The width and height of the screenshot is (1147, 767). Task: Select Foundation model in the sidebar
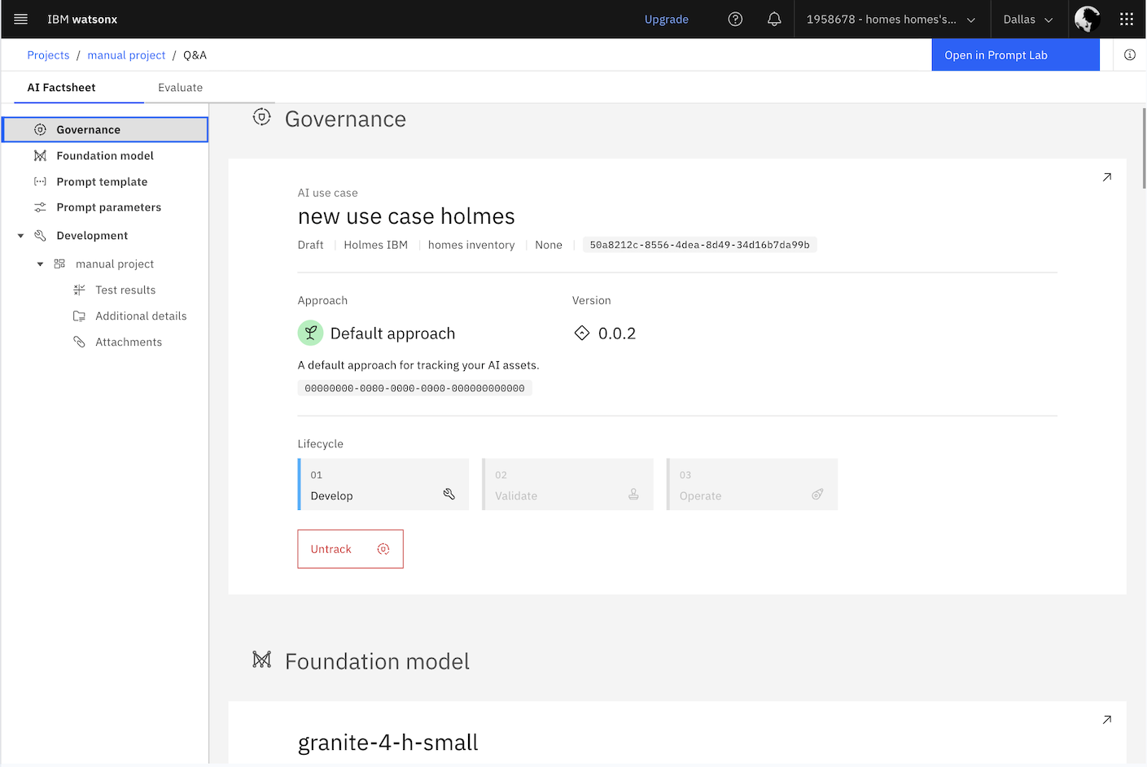click(105, 155)
